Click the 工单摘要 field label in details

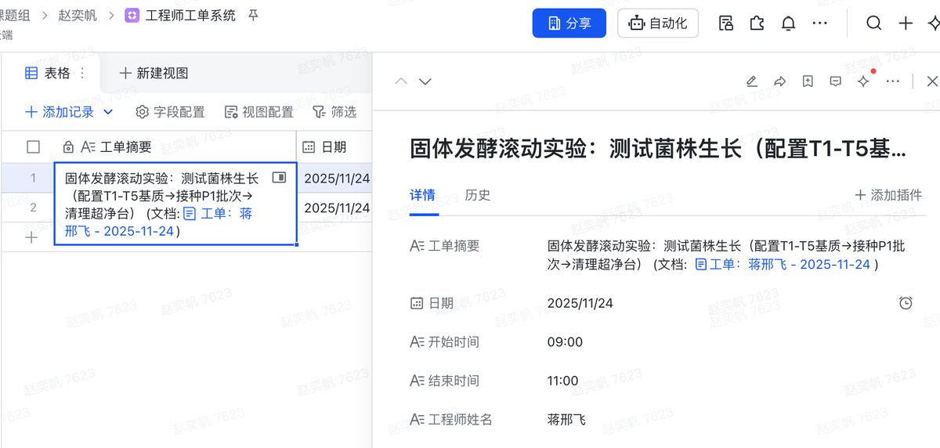pyautogui.click(x=445, y=246)
